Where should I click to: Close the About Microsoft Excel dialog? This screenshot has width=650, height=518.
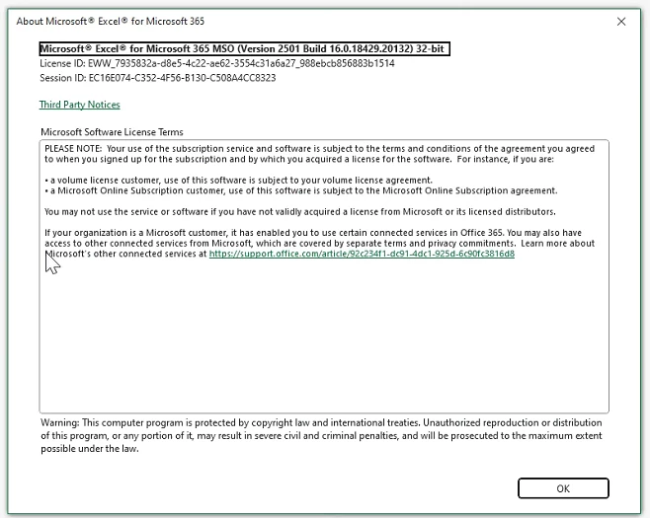tap(621, 22)
